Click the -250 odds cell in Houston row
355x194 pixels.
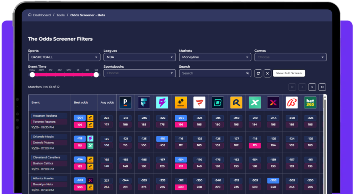point(236,118)
